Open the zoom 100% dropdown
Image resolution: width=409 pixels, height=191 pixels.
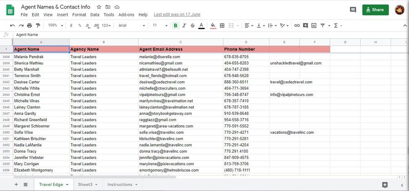coord(55,25)
